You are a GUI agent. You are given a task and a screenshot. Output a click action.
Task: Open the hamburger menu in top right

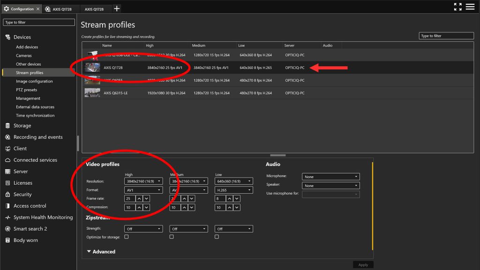pyautogui.click(x=470, y=7)
